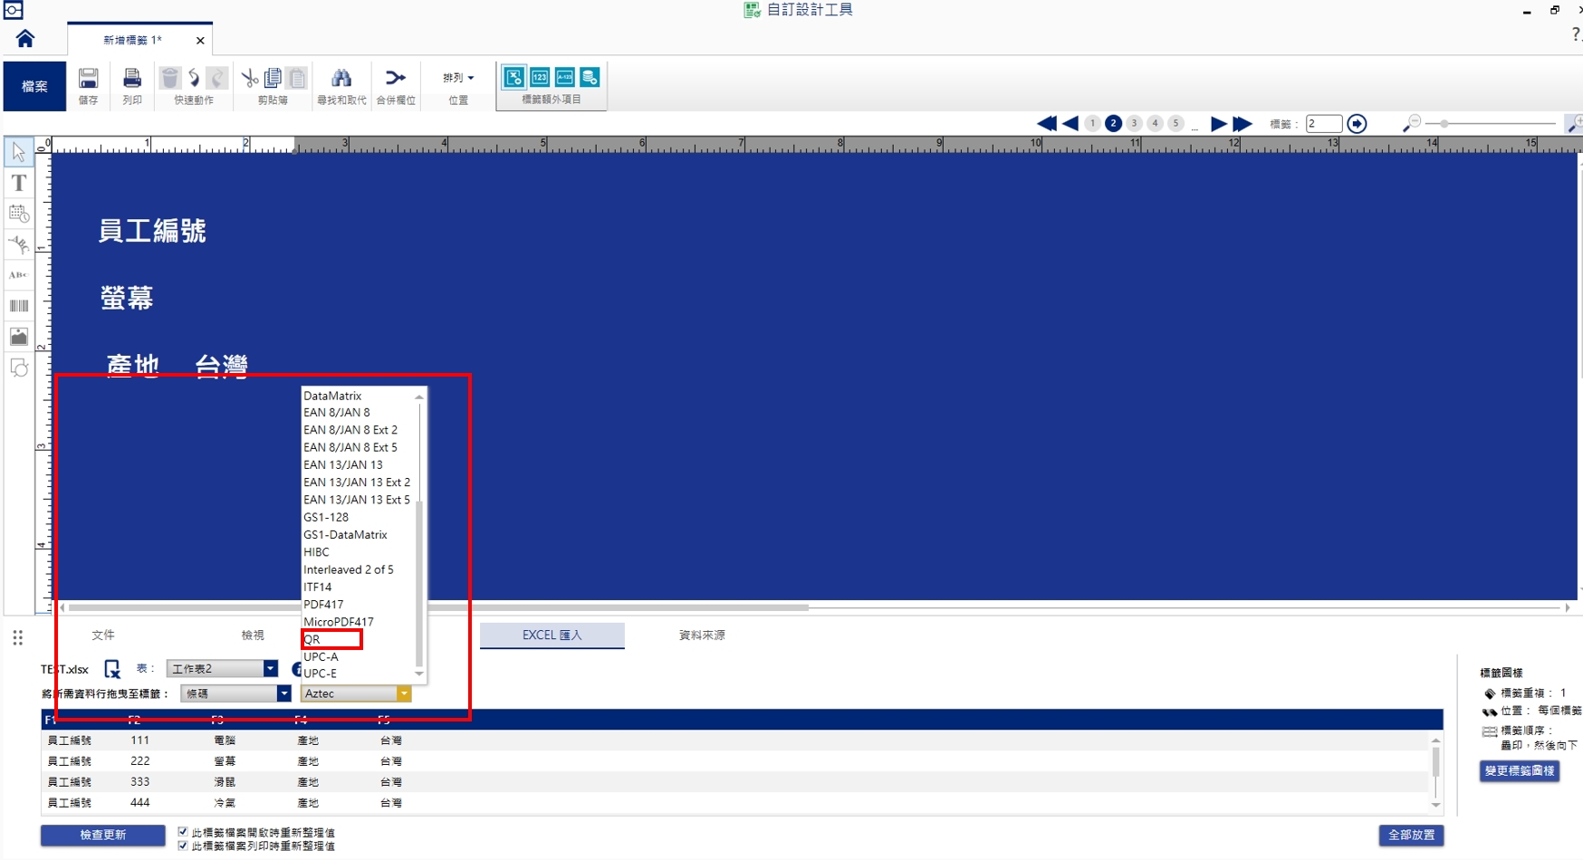
Task: Toggle 此標籤檔案開啟時重新整理值 checkbox
Action: [x=183, y=831]
